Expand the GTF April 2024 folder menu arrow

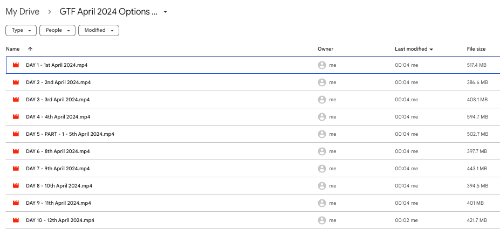click(x=166, y=12)
